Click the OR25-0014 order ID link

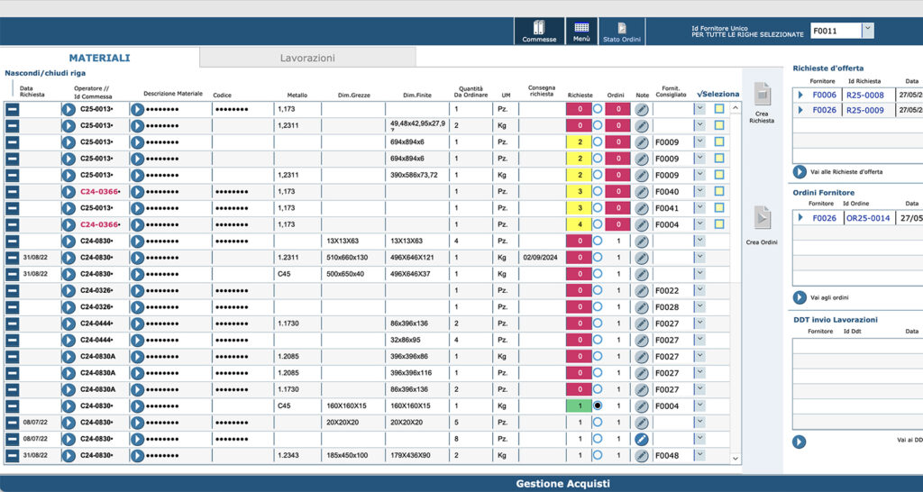pyautogui.click(x=868, y=218)
